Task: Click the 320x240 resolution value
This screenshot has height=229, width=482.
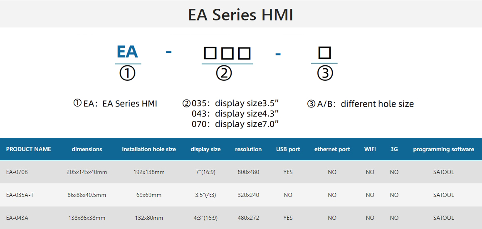Action: coord(248,195)
